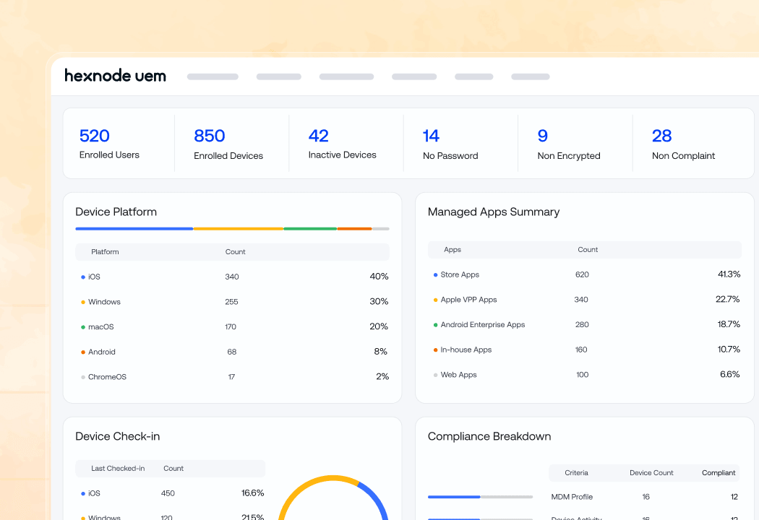Viewport: 759px width, 520px height.
Task: Click the 30% value for Windows
Action: (379, 301)
